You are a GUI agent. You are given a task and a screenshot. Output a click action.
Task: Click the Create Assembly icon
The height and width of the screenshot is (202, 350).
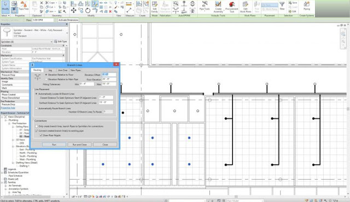tap(218, 7)
